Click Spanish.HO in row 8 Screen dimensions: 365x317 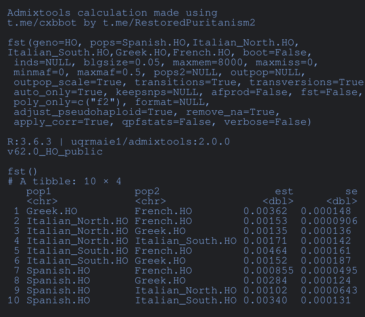(x=58, y=280)
